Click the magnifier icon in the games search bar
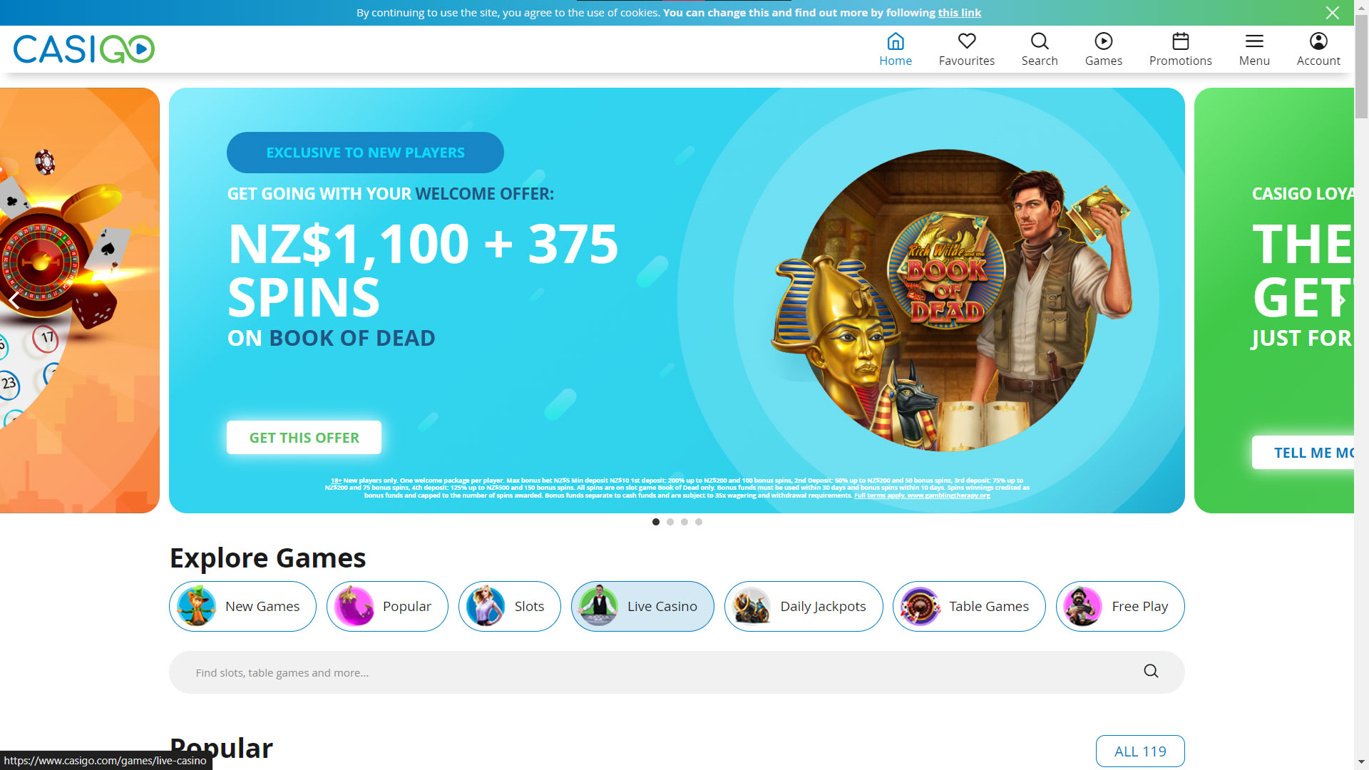This screenshot has width=1369, height=770. 1151,672
